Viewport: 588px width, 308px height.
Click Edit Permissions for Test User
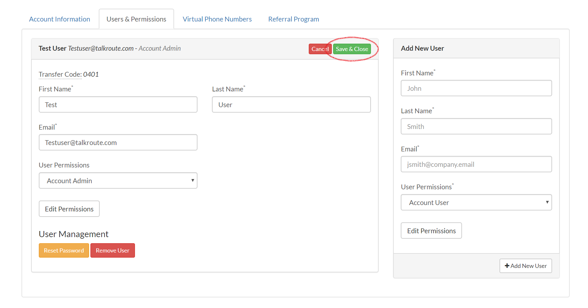pyautogui.click(x=69, y=209)
